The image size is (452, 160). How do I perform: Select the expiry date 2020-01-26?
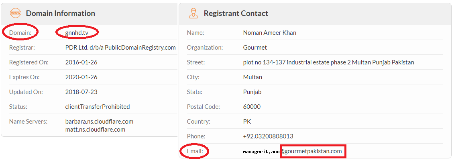tap(81, 77)
